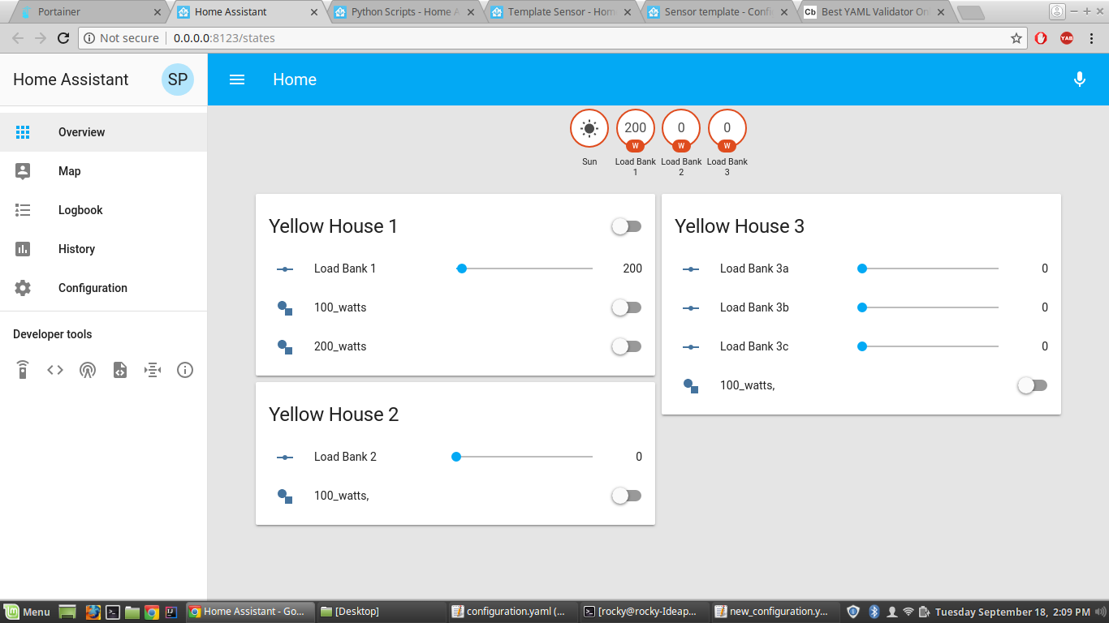
Task: Open Map in the sidebar
Action: point(103,171)
